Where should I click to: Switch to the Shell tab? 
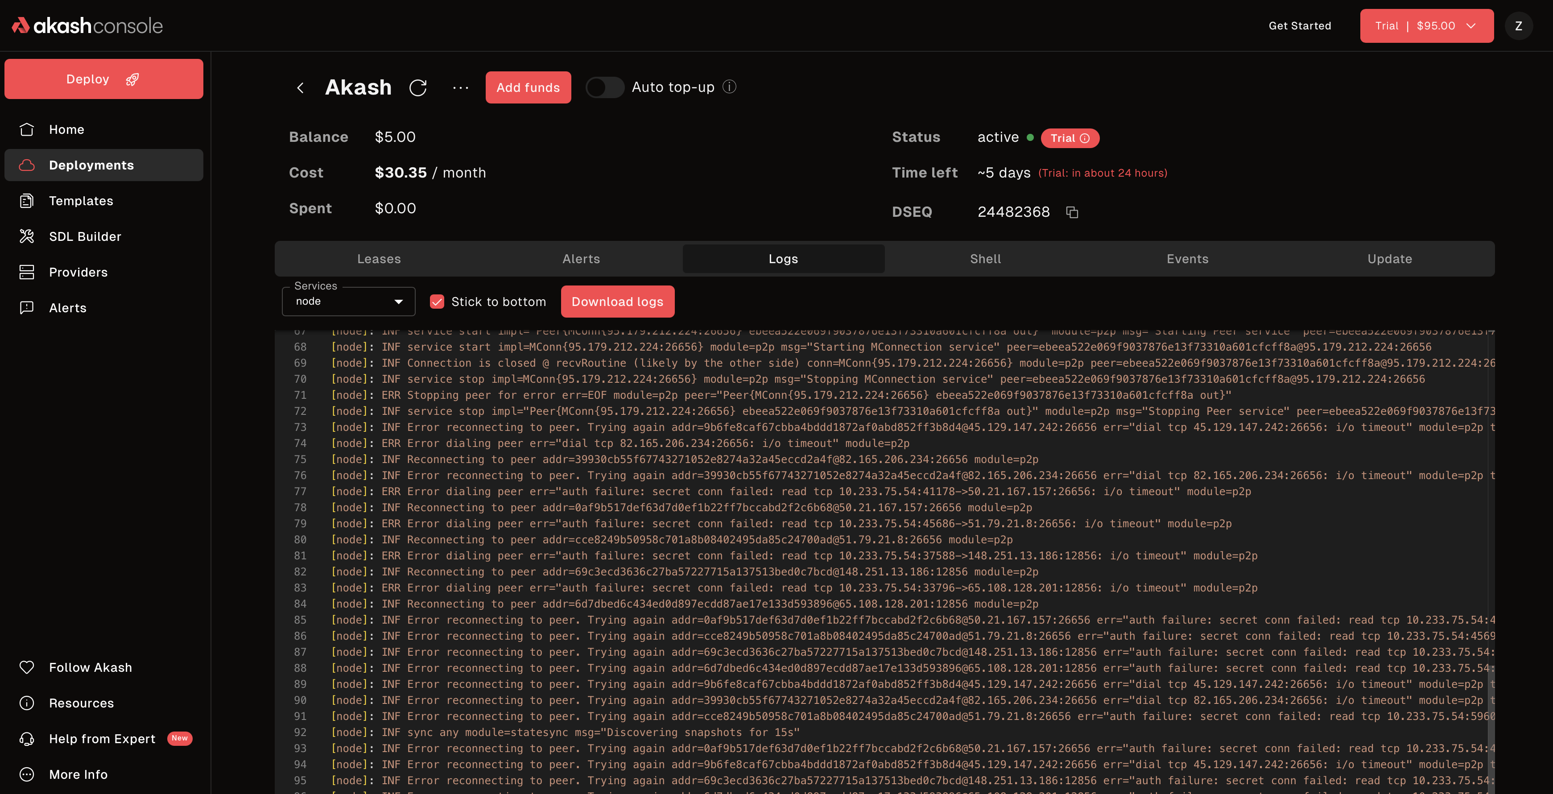(985, 259)
